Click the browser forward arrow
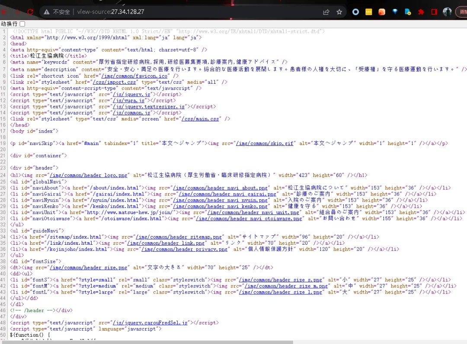This screenshot has height=344, width=467. click(17, 12)
